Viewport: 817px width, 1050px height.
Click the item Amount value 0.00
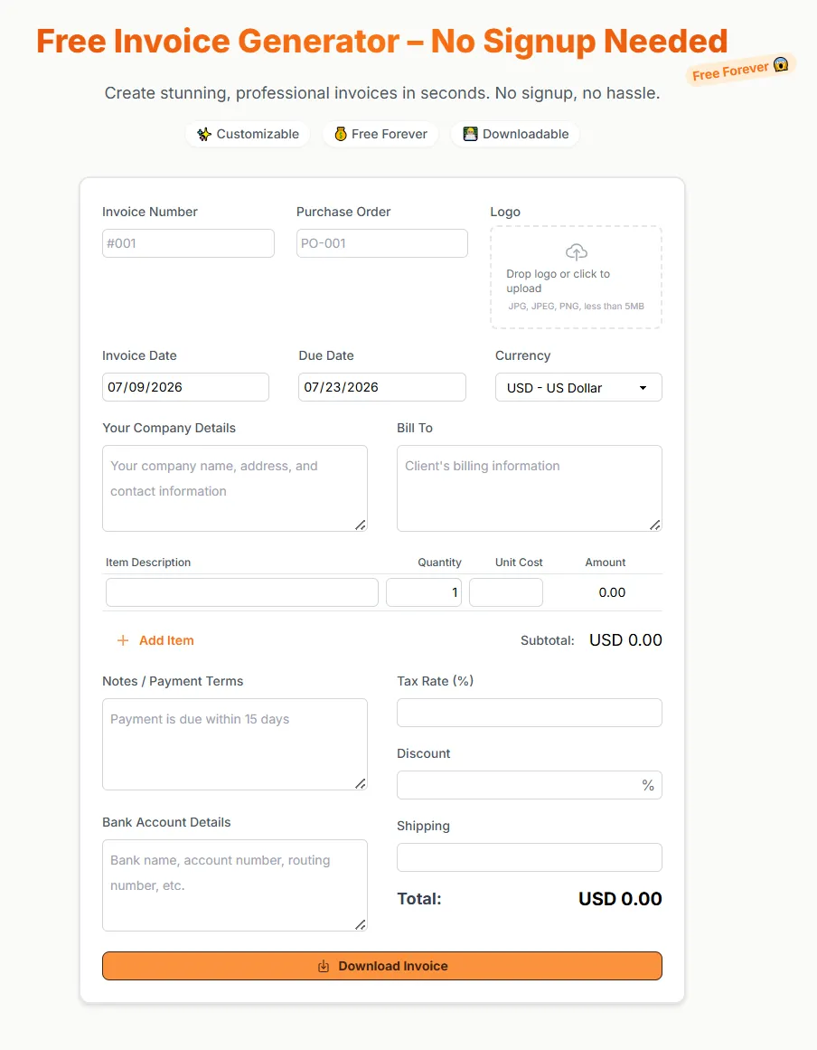612,592
